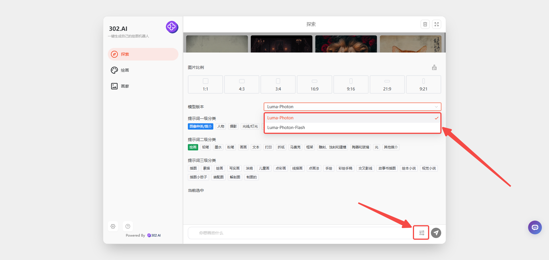Open the 画廊 gallery icon in sidebar
Screen dimensions: 549x260
click(x=114, y=86)
